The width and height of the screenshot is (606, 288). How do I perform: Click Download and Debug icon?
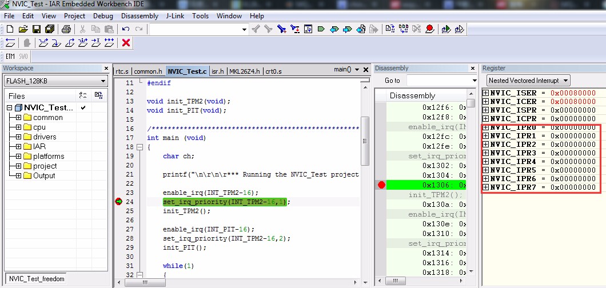[x=446, y=29]
